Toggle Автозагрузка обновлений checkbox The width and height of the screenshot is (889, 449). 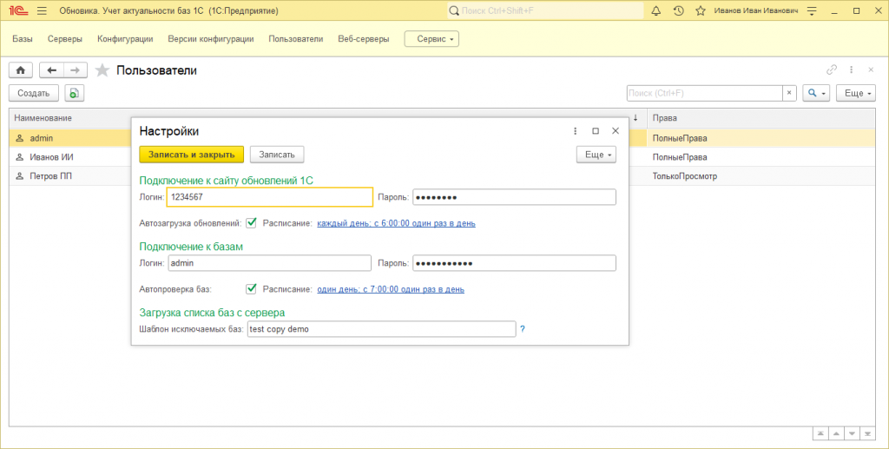pos(251,223)
